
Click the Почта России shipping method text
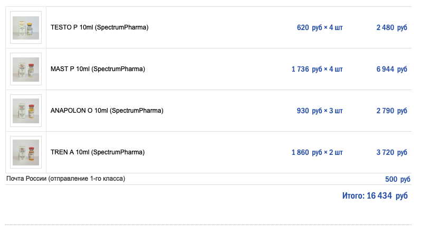(65, 179)
